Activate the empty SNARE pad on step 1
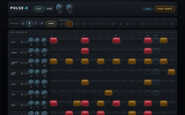The image size is (185, 115). [x=53, y=51]
